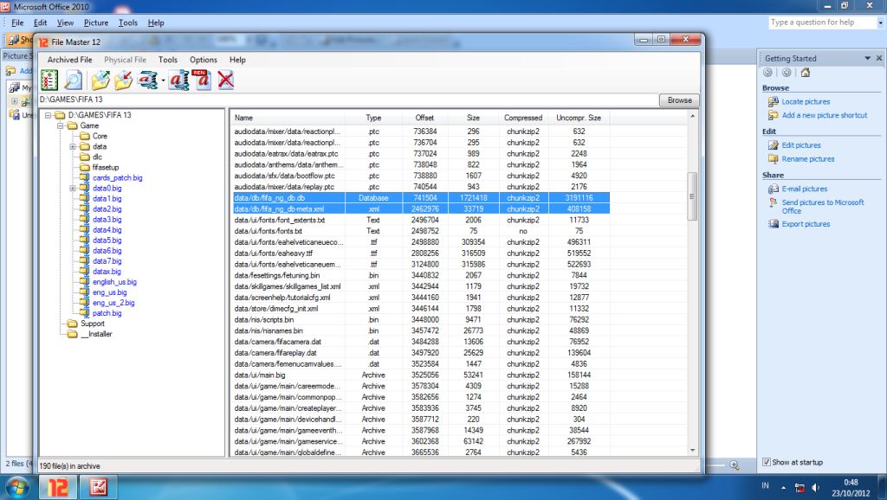Select row data/db/fifa_ng_db.db
Image resolution: width=887 pixels, height=500 pixels.
pos(422,198)
